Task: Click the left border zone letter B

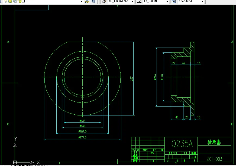Action: click(8, 124)
